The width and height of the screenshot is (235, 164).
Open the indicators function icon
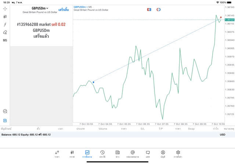click(5, 25)
